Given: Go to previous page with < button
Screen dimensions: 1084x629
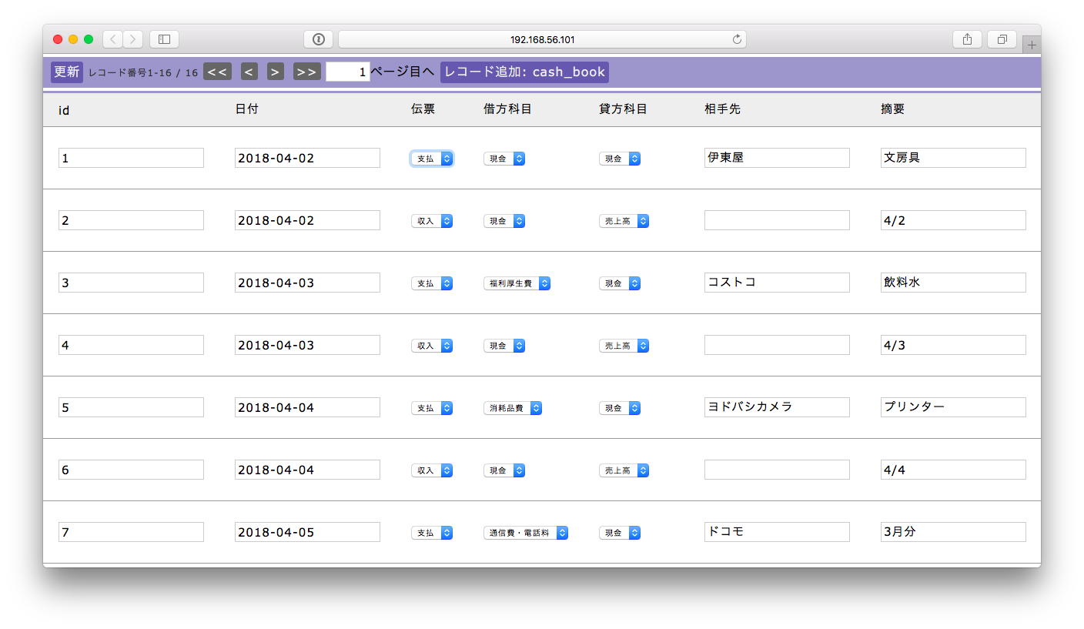Looking at the screenshot, I should pyautogui.click(x=249, y=72).
